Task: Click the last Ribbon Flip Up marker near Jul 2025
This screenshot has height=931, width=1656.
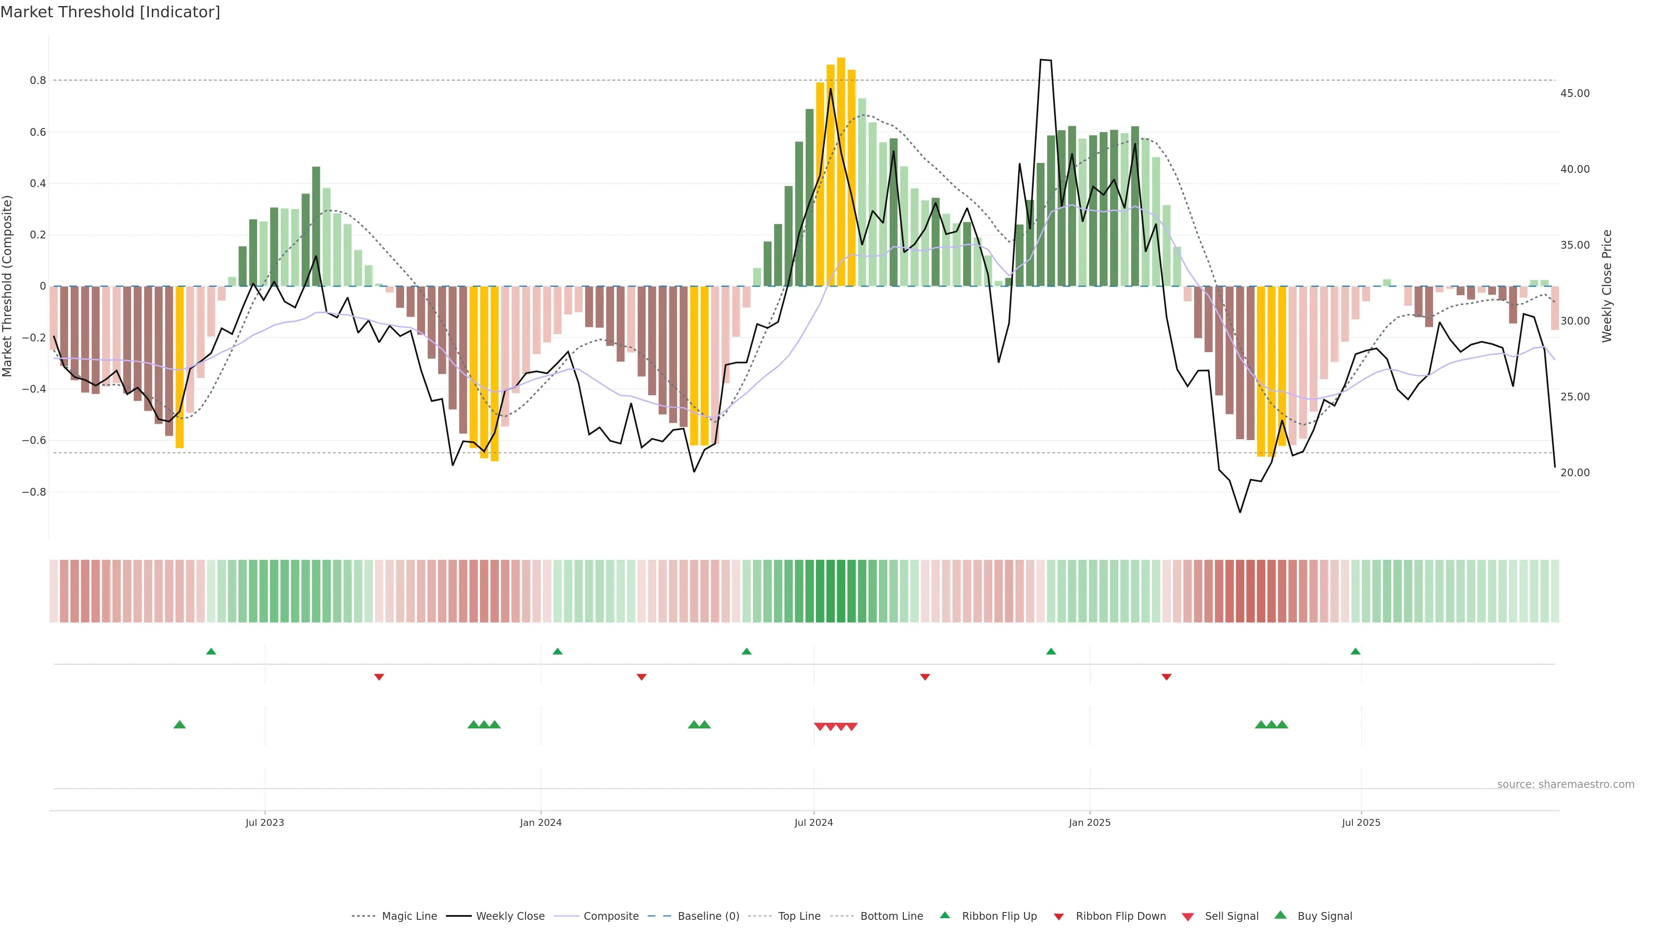Action: click(x=1355, y=652)
